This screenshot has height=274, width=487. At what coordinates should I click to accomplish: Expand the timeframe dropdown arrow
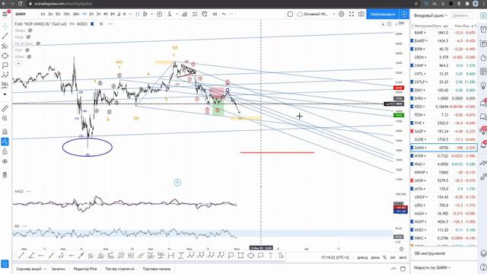(x=130, y=14)
